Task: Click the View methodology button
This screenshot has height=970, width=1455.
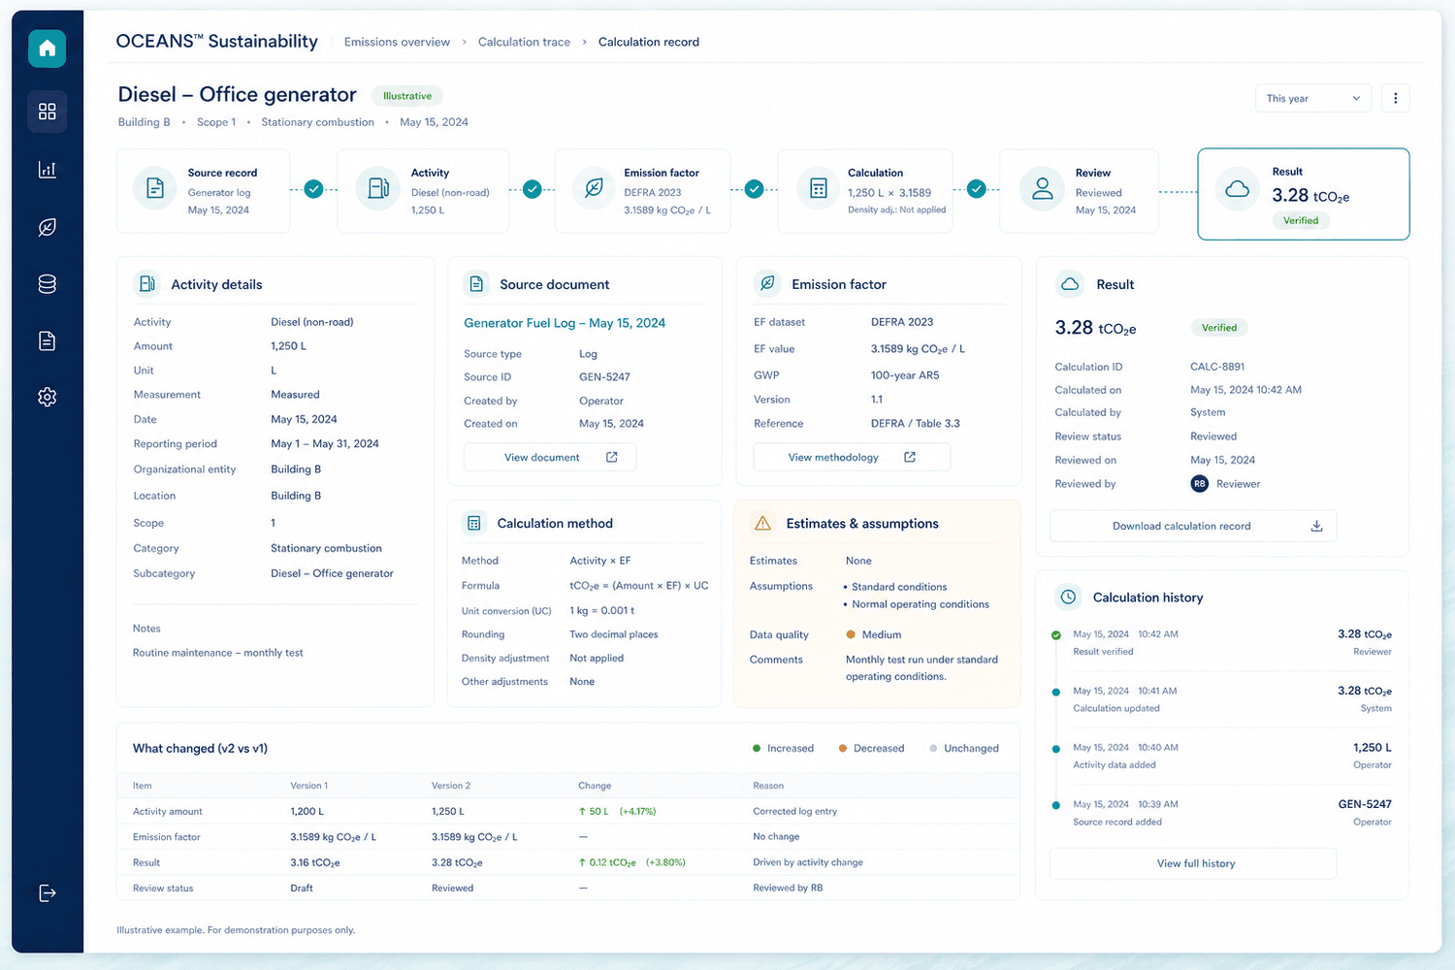Action: click(x=852, y=457)
